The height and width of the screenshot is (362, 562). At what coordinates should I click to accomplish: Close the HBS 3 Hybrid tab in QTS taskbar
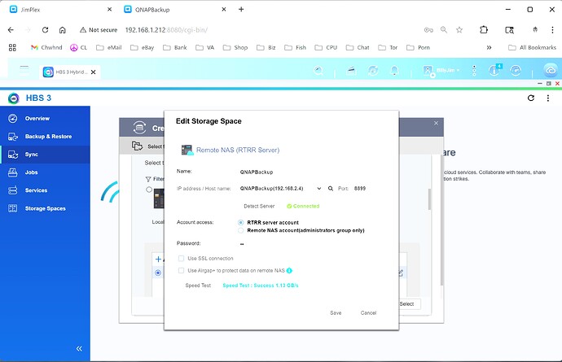tap(93, 72)
